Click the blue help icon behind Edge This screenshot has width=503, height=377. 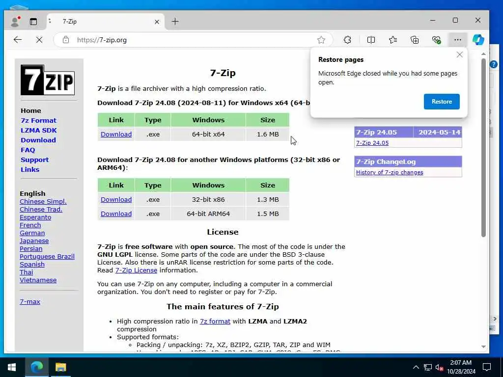(494, 64)
